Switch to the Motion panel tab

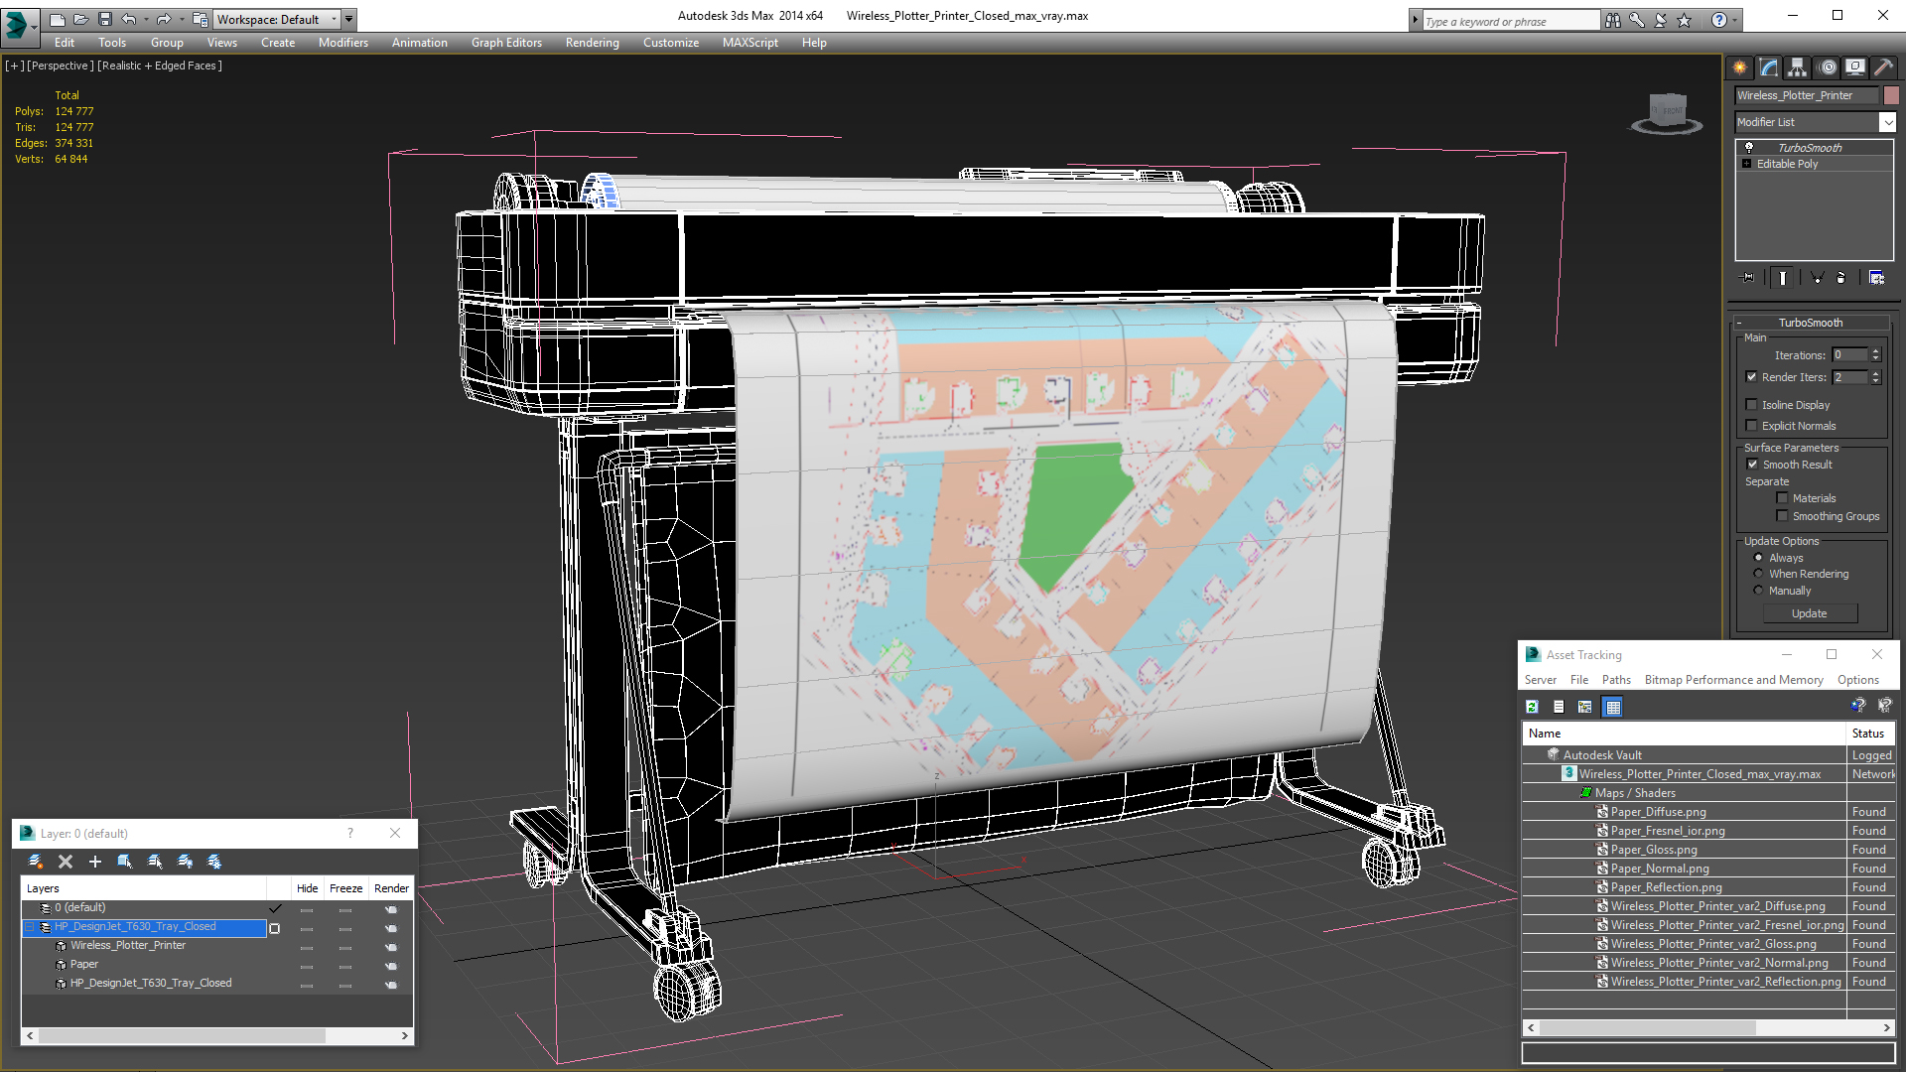point(1827,67)
